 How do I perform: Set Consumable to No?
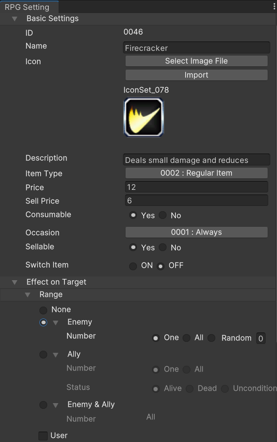pos(162,215)
